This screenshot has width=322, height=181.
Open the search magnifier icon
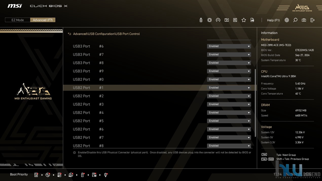pos(295,20)
